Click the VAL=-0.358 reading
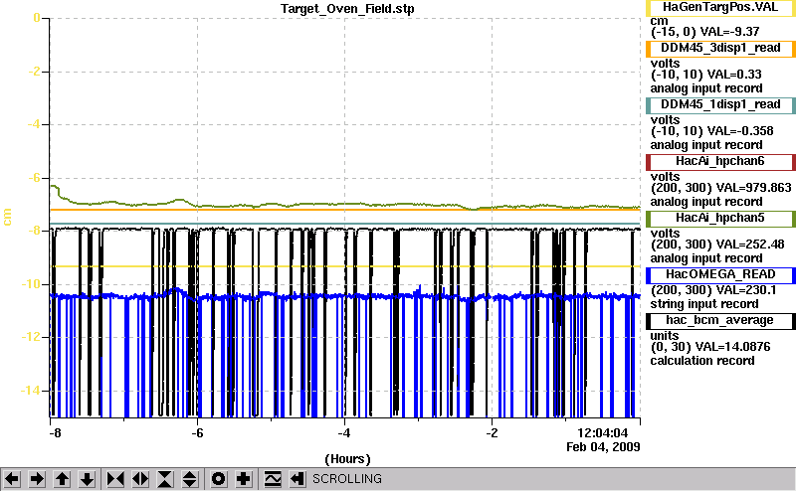Image resolution: width=796 pixels, height=491 pixels. (740, 131)
